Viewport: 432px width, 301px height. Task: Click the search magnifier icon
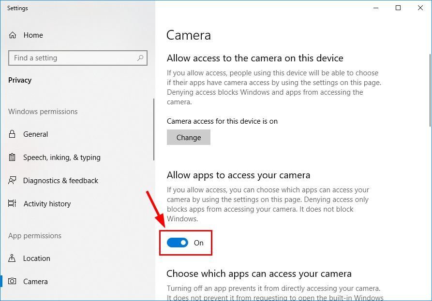140,58
